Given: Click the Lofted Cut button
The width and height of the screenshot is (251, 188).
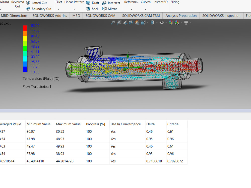Looking at the screenshot, I should click(36, 3).
